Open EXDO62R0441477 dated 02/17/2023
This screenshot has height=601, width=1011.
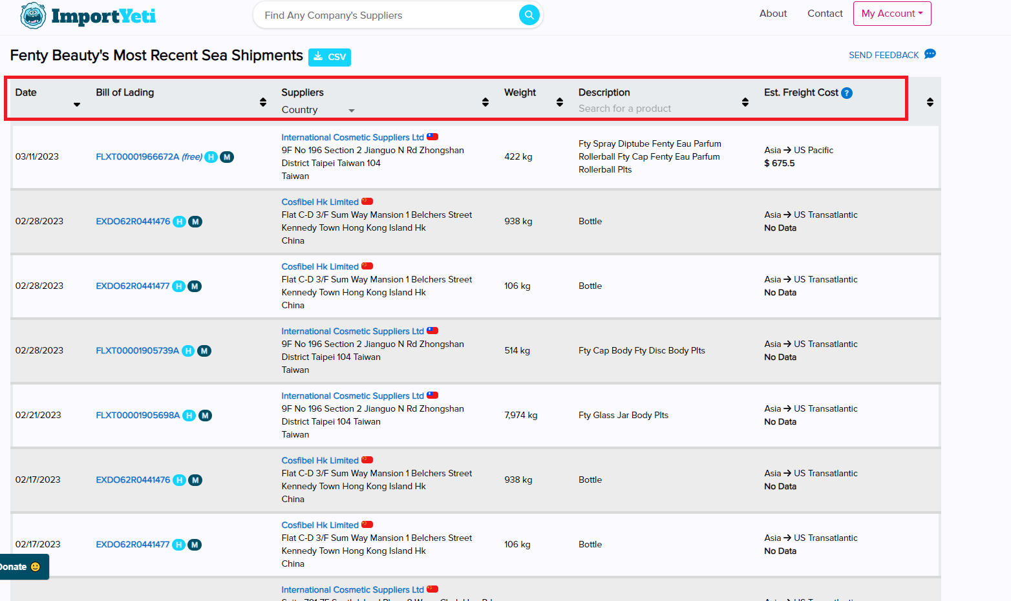coord(133,545)
